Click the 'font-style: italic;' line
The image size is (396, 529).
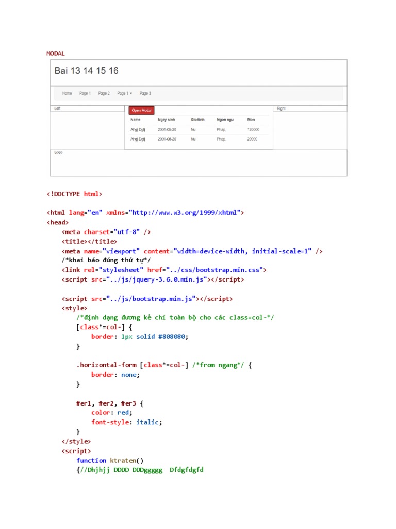point(127,422)
